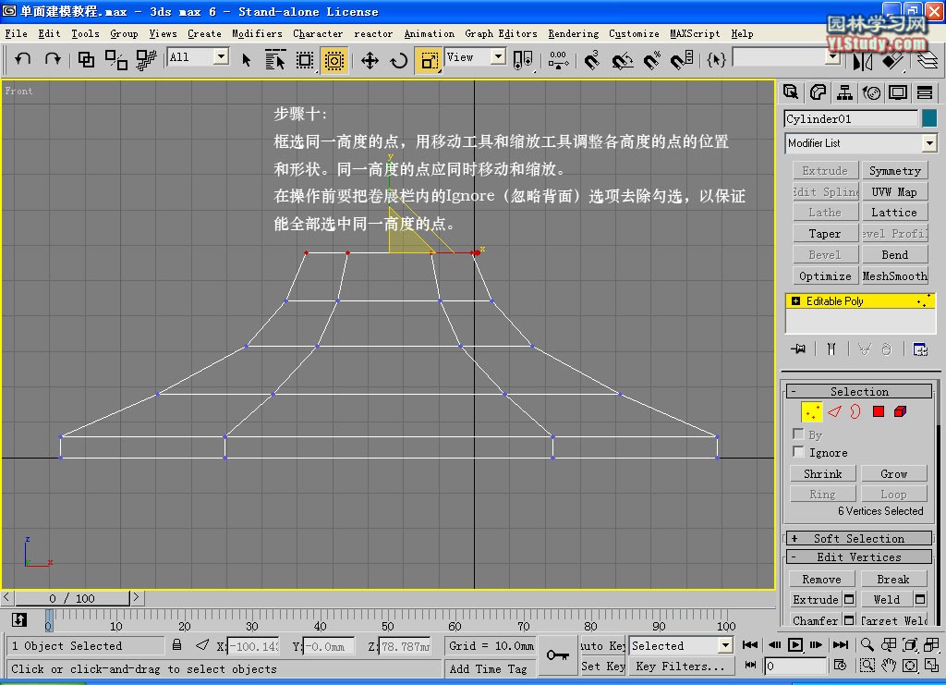Click the Cylinder01 object color swatch
The width and height of the screenshot is (946, 685).
coord(929,118)
